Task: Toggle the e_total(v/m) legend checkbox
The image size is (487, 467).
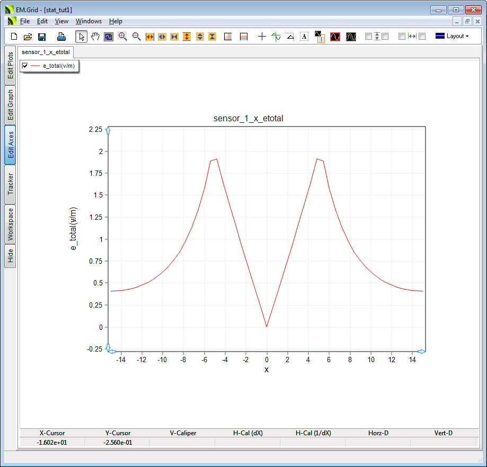Action: pos(25,66)
